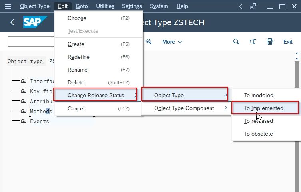The image size is (301, 192).
Task: Expand the Methods tree node
Action: 24,111
